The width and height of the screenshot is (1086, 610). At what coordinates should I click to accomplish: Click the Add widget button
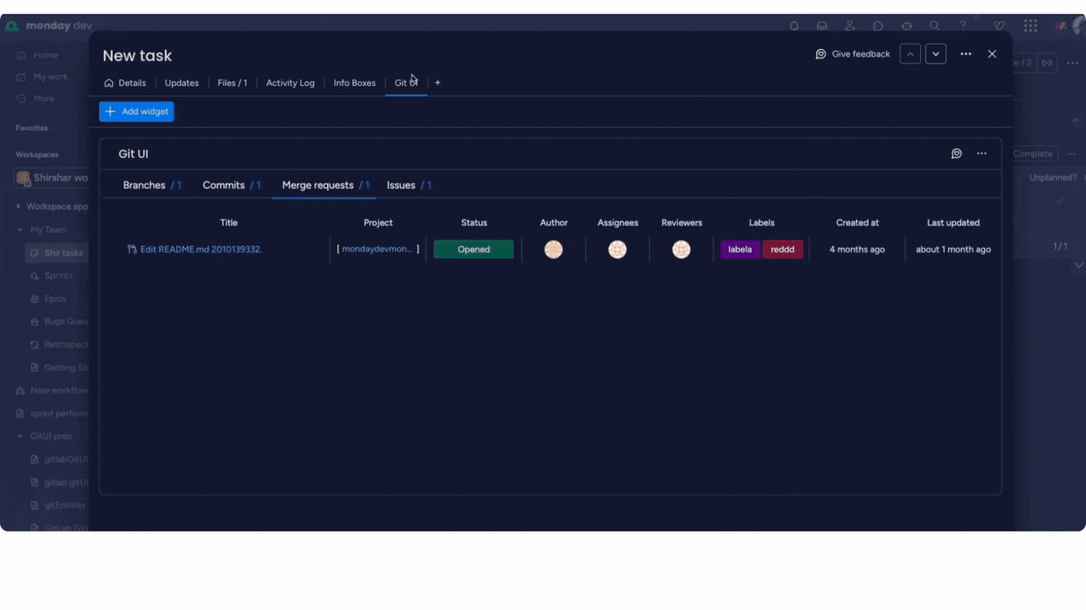click(137, 112)
